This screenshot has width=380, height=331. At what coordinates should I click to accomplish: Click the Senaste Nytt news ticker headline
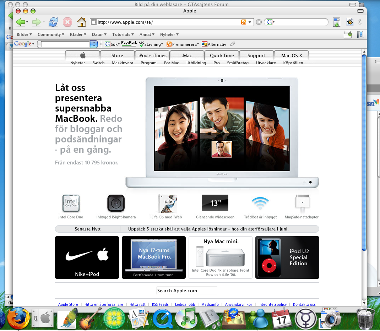[x=208, y=229]
